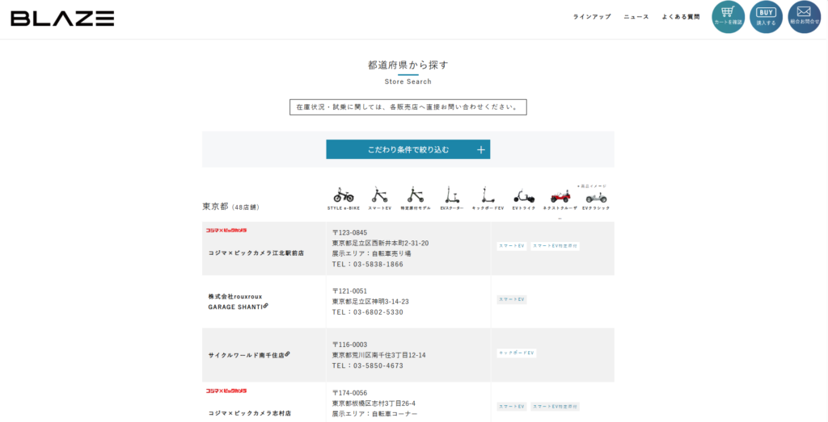The width and height of the screenshot is (828, 422).
Task: Click address 東京都板橋区志村3丁目26-4
Action: click(374, 403)
